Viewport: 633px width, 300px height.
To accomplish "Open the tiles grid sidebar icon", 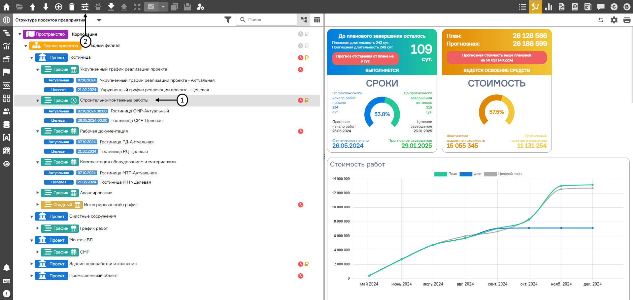I will click(6, 98).
